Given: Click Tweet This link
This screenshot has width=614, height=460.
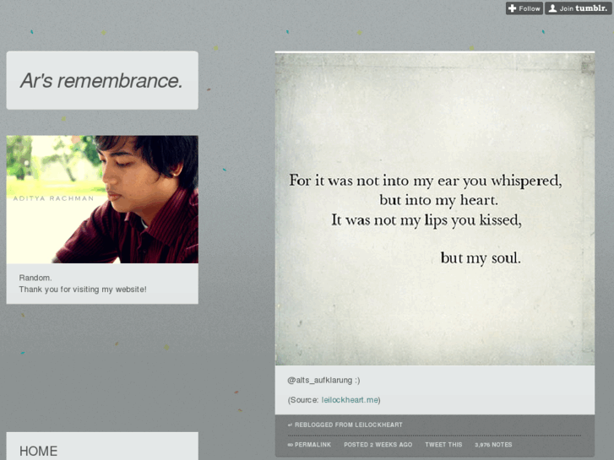Looking at the screenshot, I should 443,445.
